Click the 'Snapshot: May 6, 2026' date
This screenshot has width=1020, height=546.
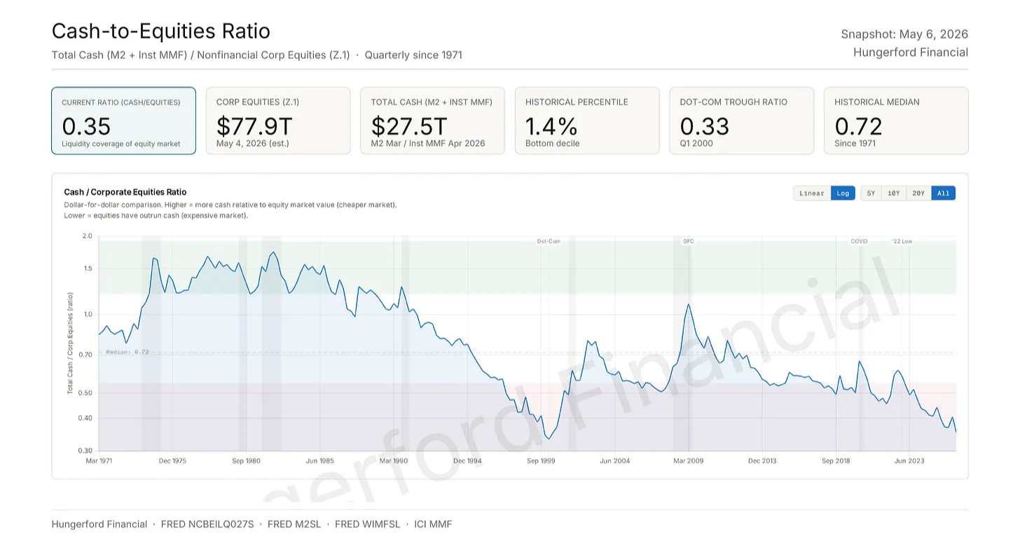pos(904,34)
